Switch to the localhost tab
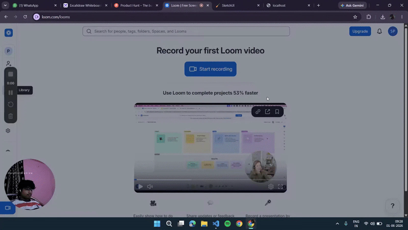The width and height of the screenshot is (408, 230). (288, 5)
